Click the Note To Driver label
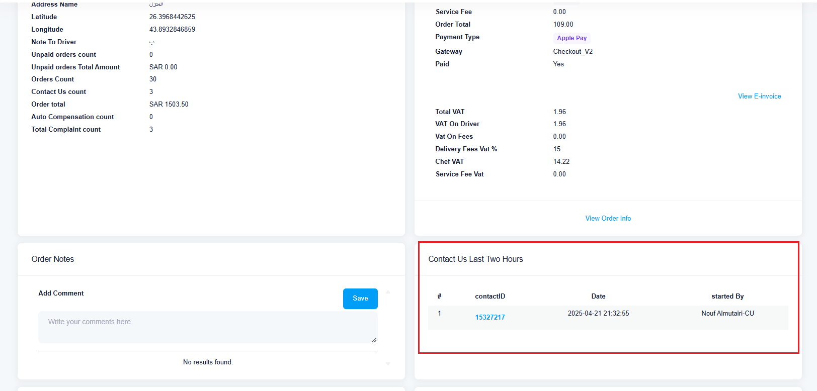The height and width of the screenshot is (391, 817). [54, 42]
